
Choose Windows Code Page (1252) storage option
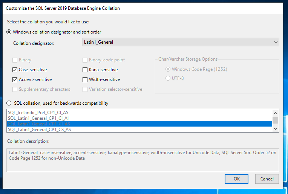coord(168,69)
